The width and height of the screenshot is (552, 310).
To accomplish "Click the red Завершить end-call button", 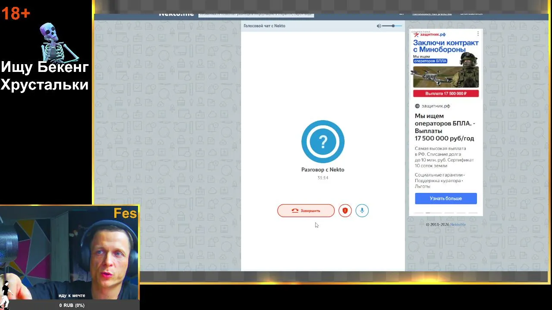I will point(306,211).
